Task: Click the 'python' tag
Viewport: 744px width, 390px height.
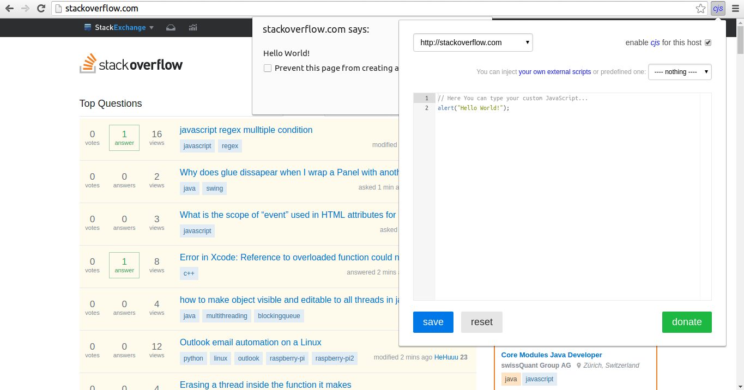Action: [193, 358]
